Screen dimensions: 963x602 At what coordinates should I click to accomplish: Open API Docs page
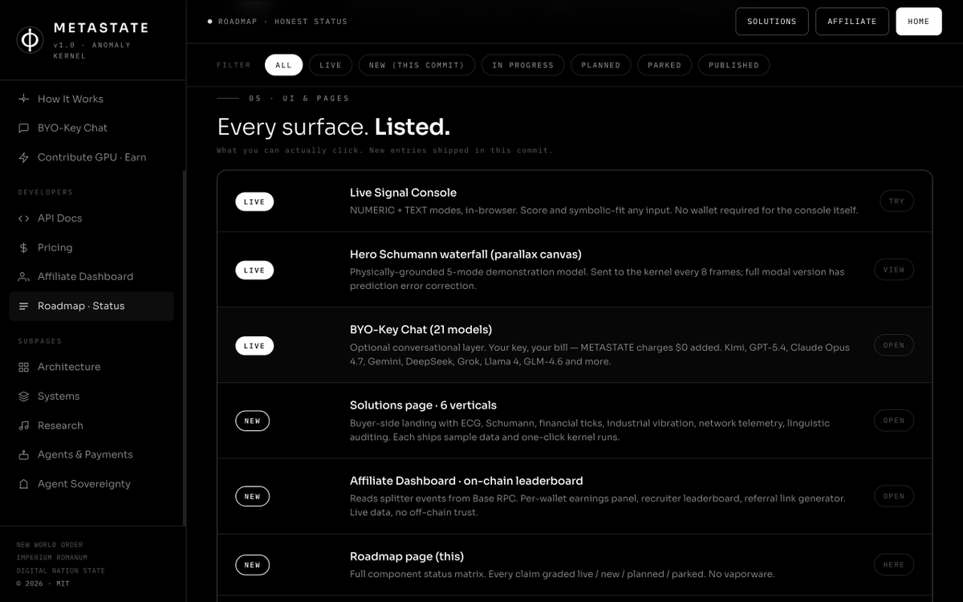click(91, 218)
